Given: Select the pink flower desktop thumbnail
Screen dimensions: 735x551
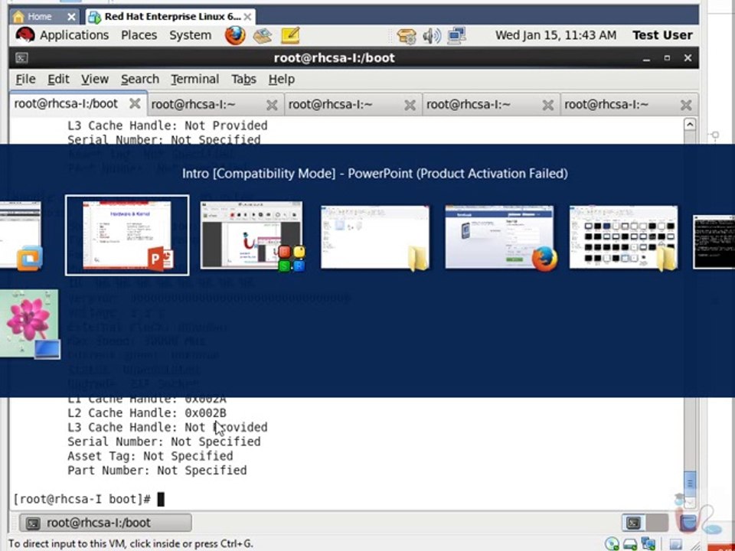Looking at the screenshot, I should (x=30, y=324).
